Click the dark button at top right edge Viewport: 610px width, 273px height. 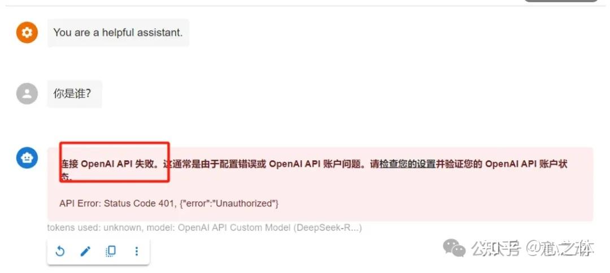point(561,1)
